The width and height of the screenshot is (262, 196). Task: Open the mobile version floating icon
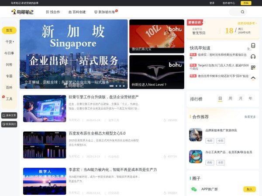click(253, 46)
